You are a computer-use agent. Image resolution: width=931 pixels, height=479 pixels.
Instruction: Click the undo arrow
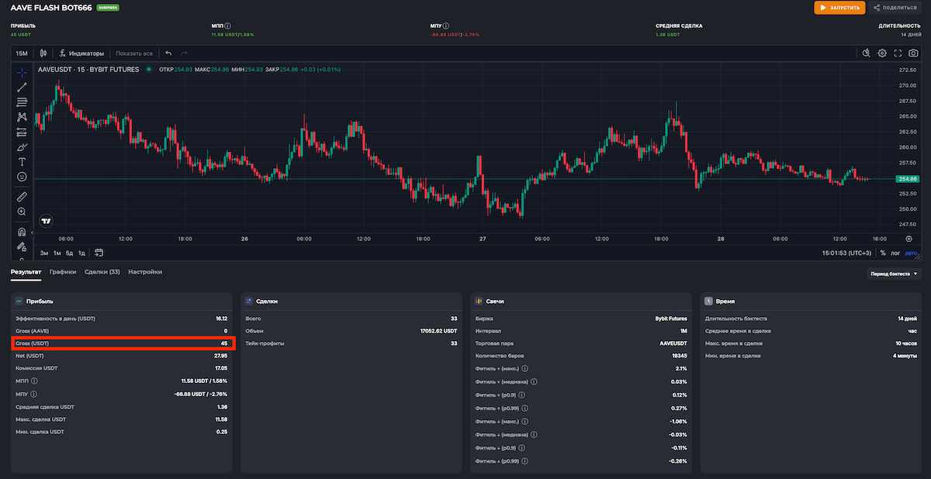(x=168, y=53)
